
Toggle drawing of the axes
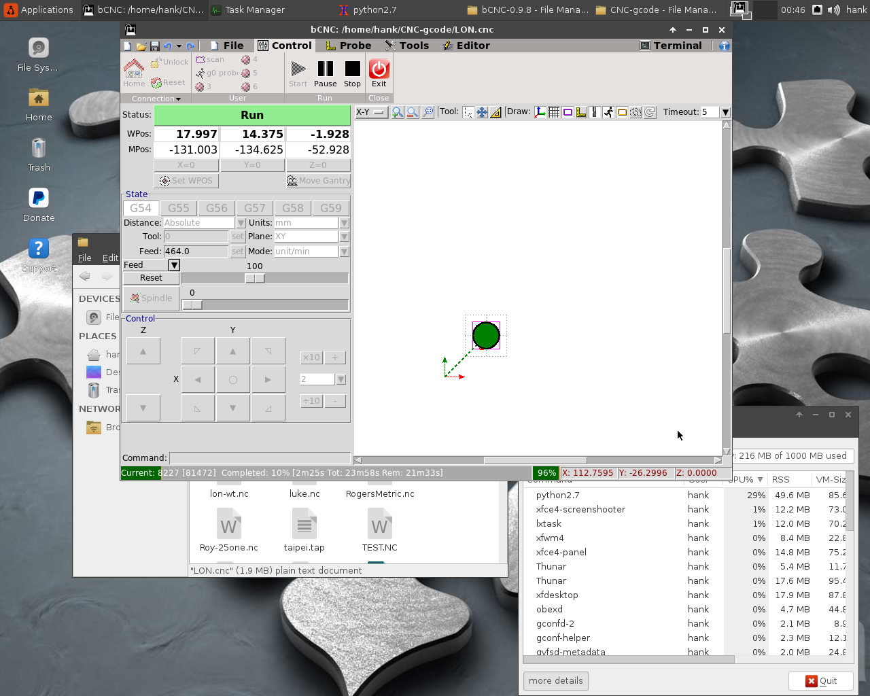point(540,112)
